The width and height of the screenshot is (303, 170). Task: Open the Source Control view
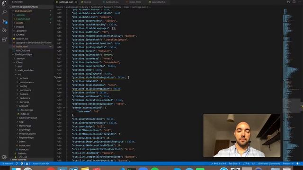coord(4,21)
